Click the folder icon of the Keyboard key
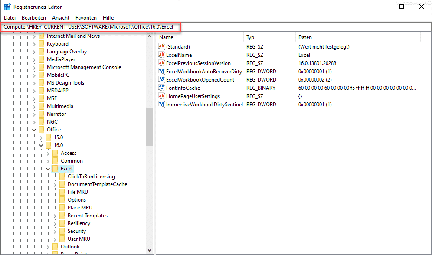This screenshot has width=432, height=255. (41, 44)
